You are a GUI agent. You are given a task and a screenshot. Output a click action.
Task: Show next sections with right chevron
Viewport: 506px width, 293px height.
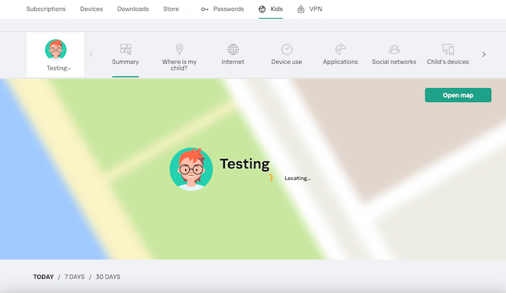483,55
